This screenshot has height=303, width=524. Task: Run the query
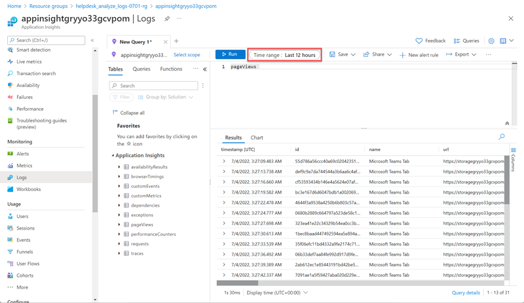click(231, 54)
